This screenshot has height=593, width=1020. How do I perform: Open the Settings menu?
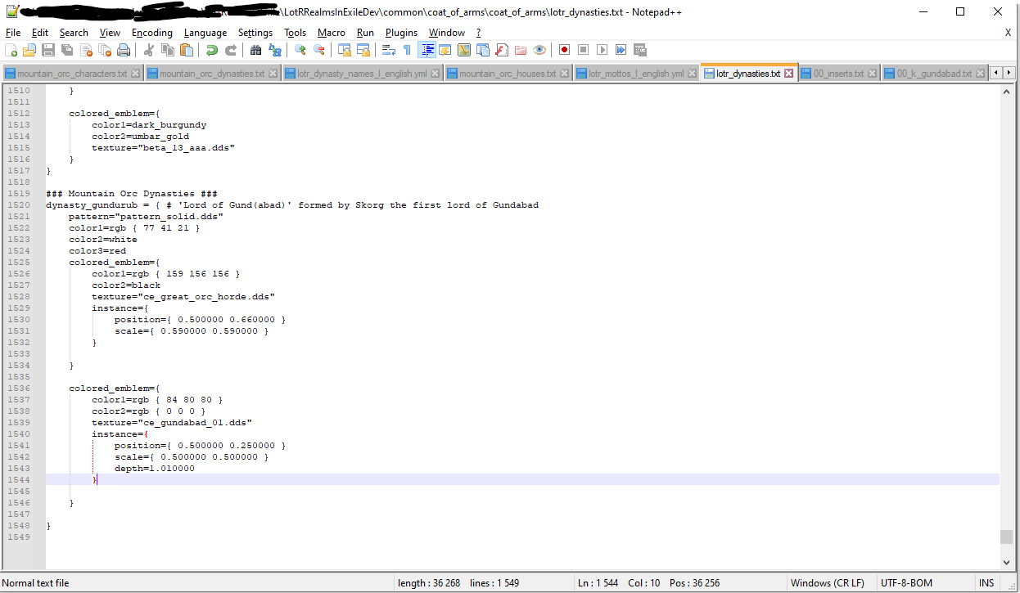pos(255,33)
